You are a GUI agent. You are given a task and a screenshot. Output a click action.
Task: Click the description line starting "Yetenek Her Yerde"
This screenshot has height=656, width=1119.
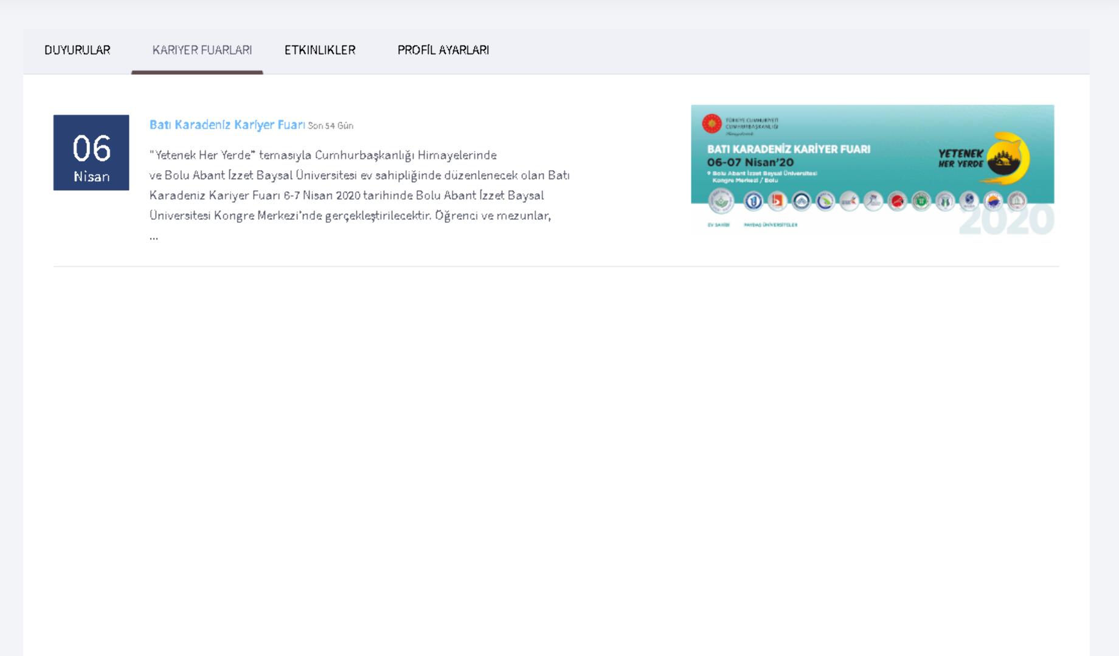click(x=323, y=155)
